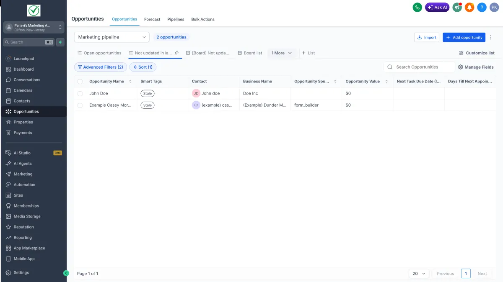
Task: Open the megaphone announcements icon
Action: pos(457,7)
